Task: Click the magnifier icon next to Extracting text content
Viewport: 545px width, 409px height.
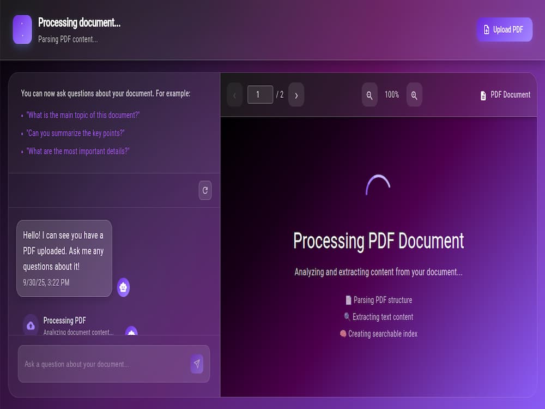Action: point(347,316)
